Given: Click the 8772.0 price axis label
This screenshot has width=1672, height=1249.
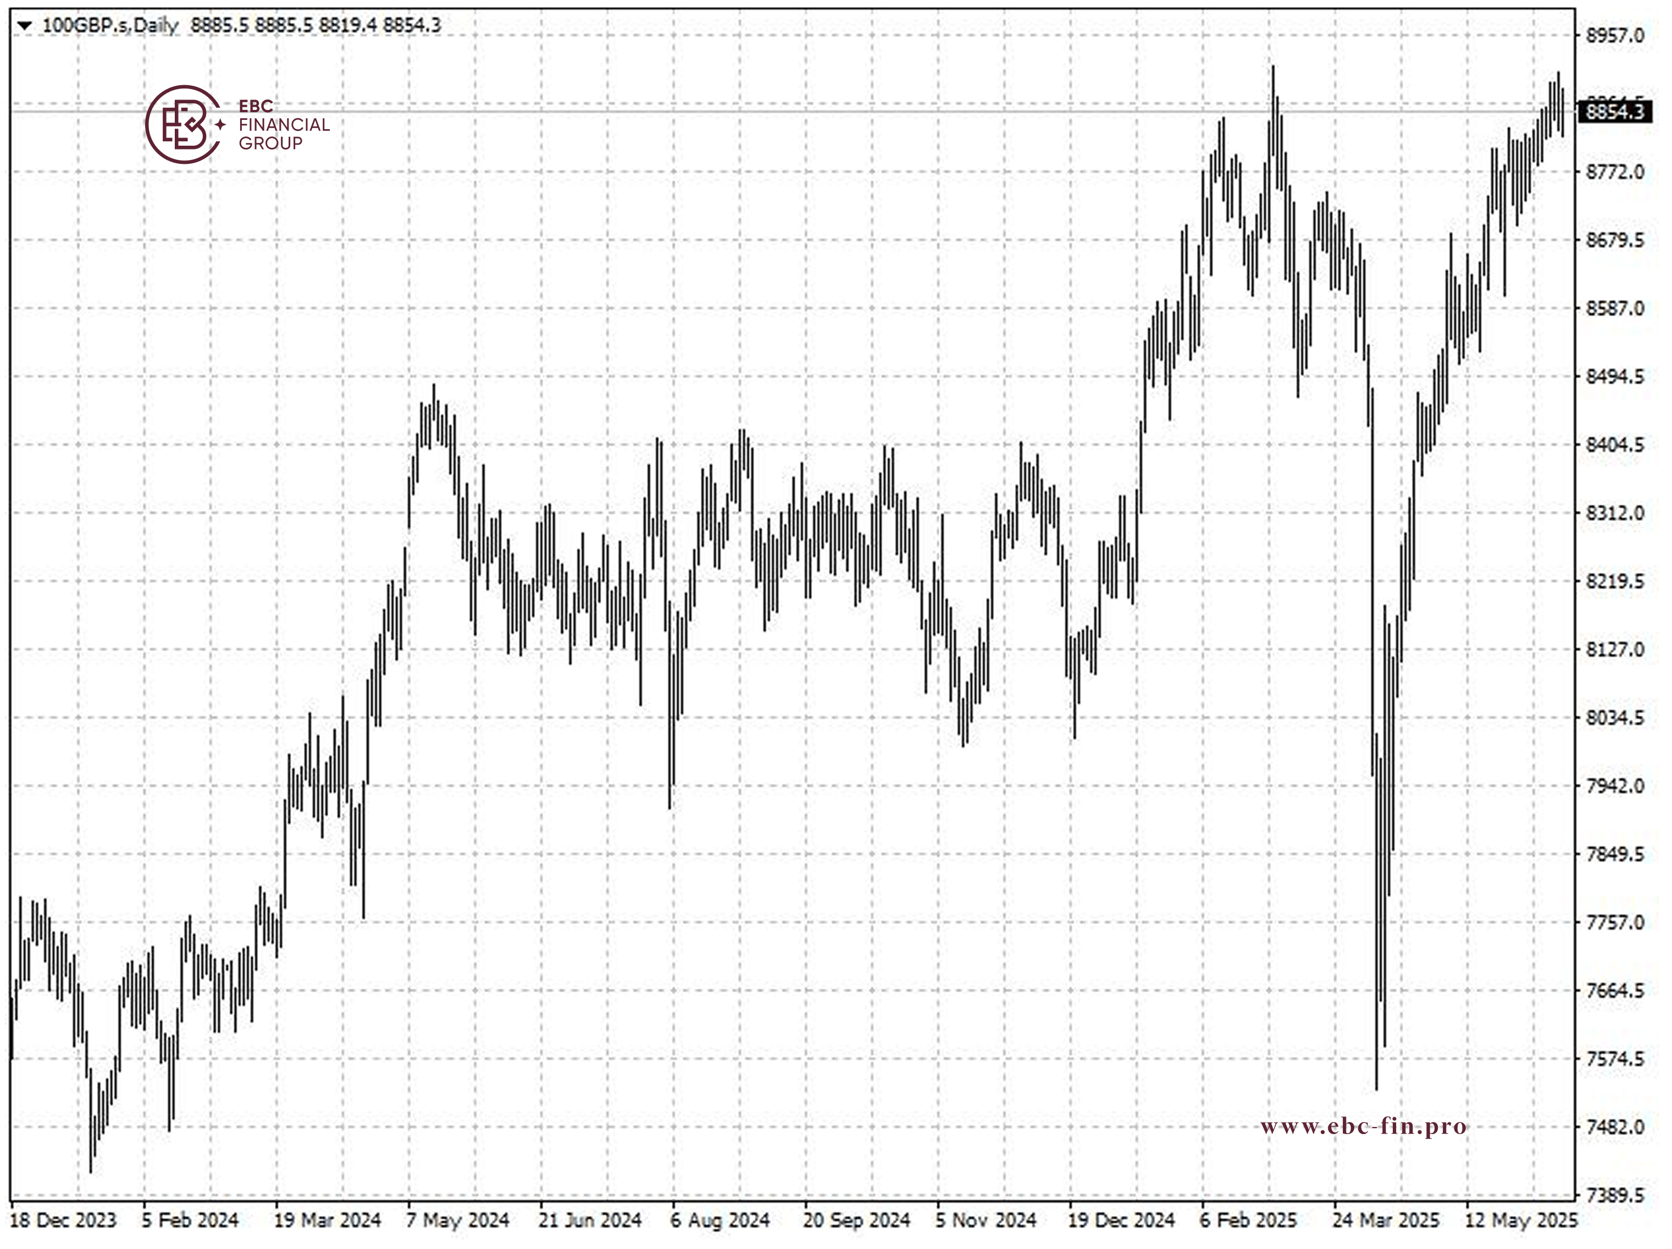Looking at the screenshot, I should point(1615,173).
